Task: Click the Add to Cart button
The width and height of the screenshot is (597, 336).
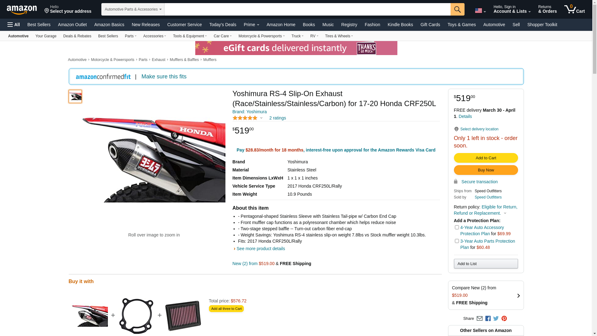Action: pyautogui.click(x=486, y=158)
